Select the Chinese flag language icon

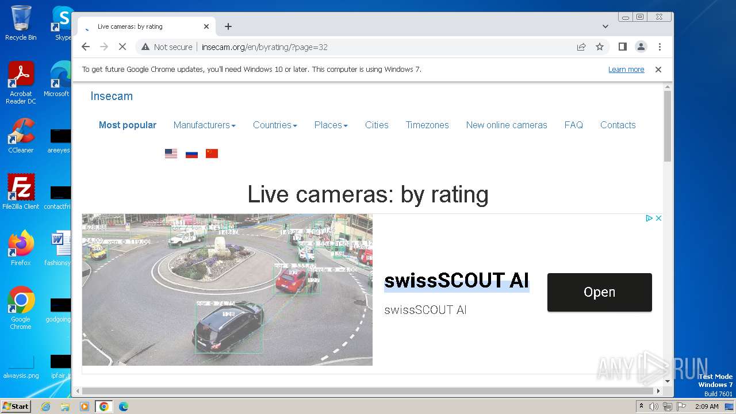(x=212, y=154)
